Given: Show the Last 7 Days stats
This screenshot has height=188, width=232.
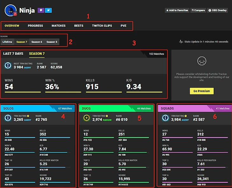Looking at the screenshot, I should [13, 54].
